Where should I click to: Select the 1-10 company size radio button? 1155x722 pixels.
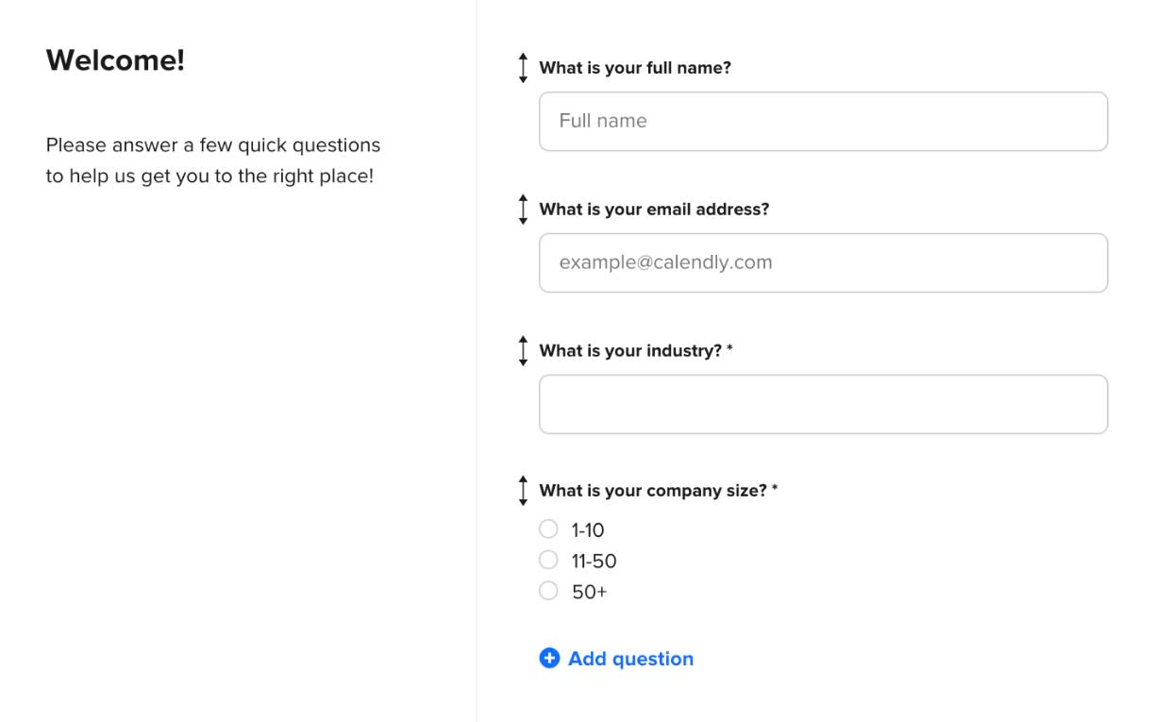[548, 529]
